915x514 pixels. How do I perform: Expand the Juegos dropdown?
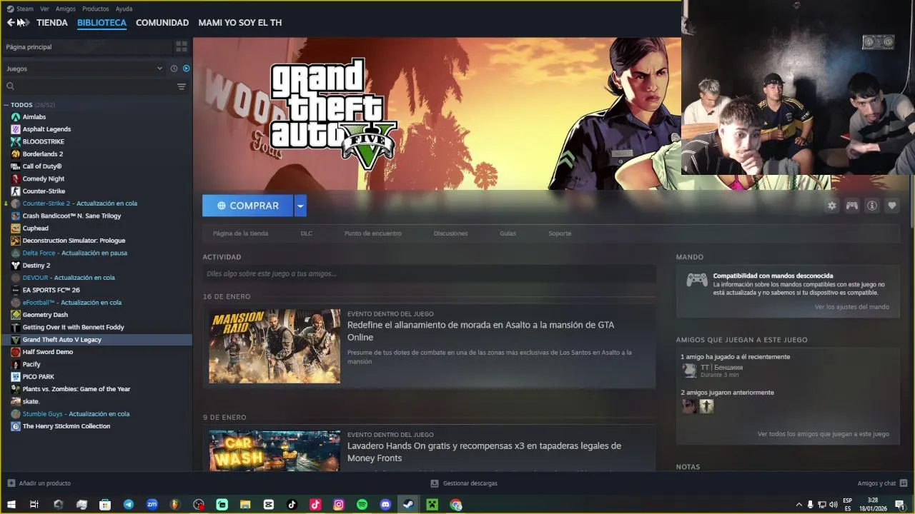(x=84, y=69)
